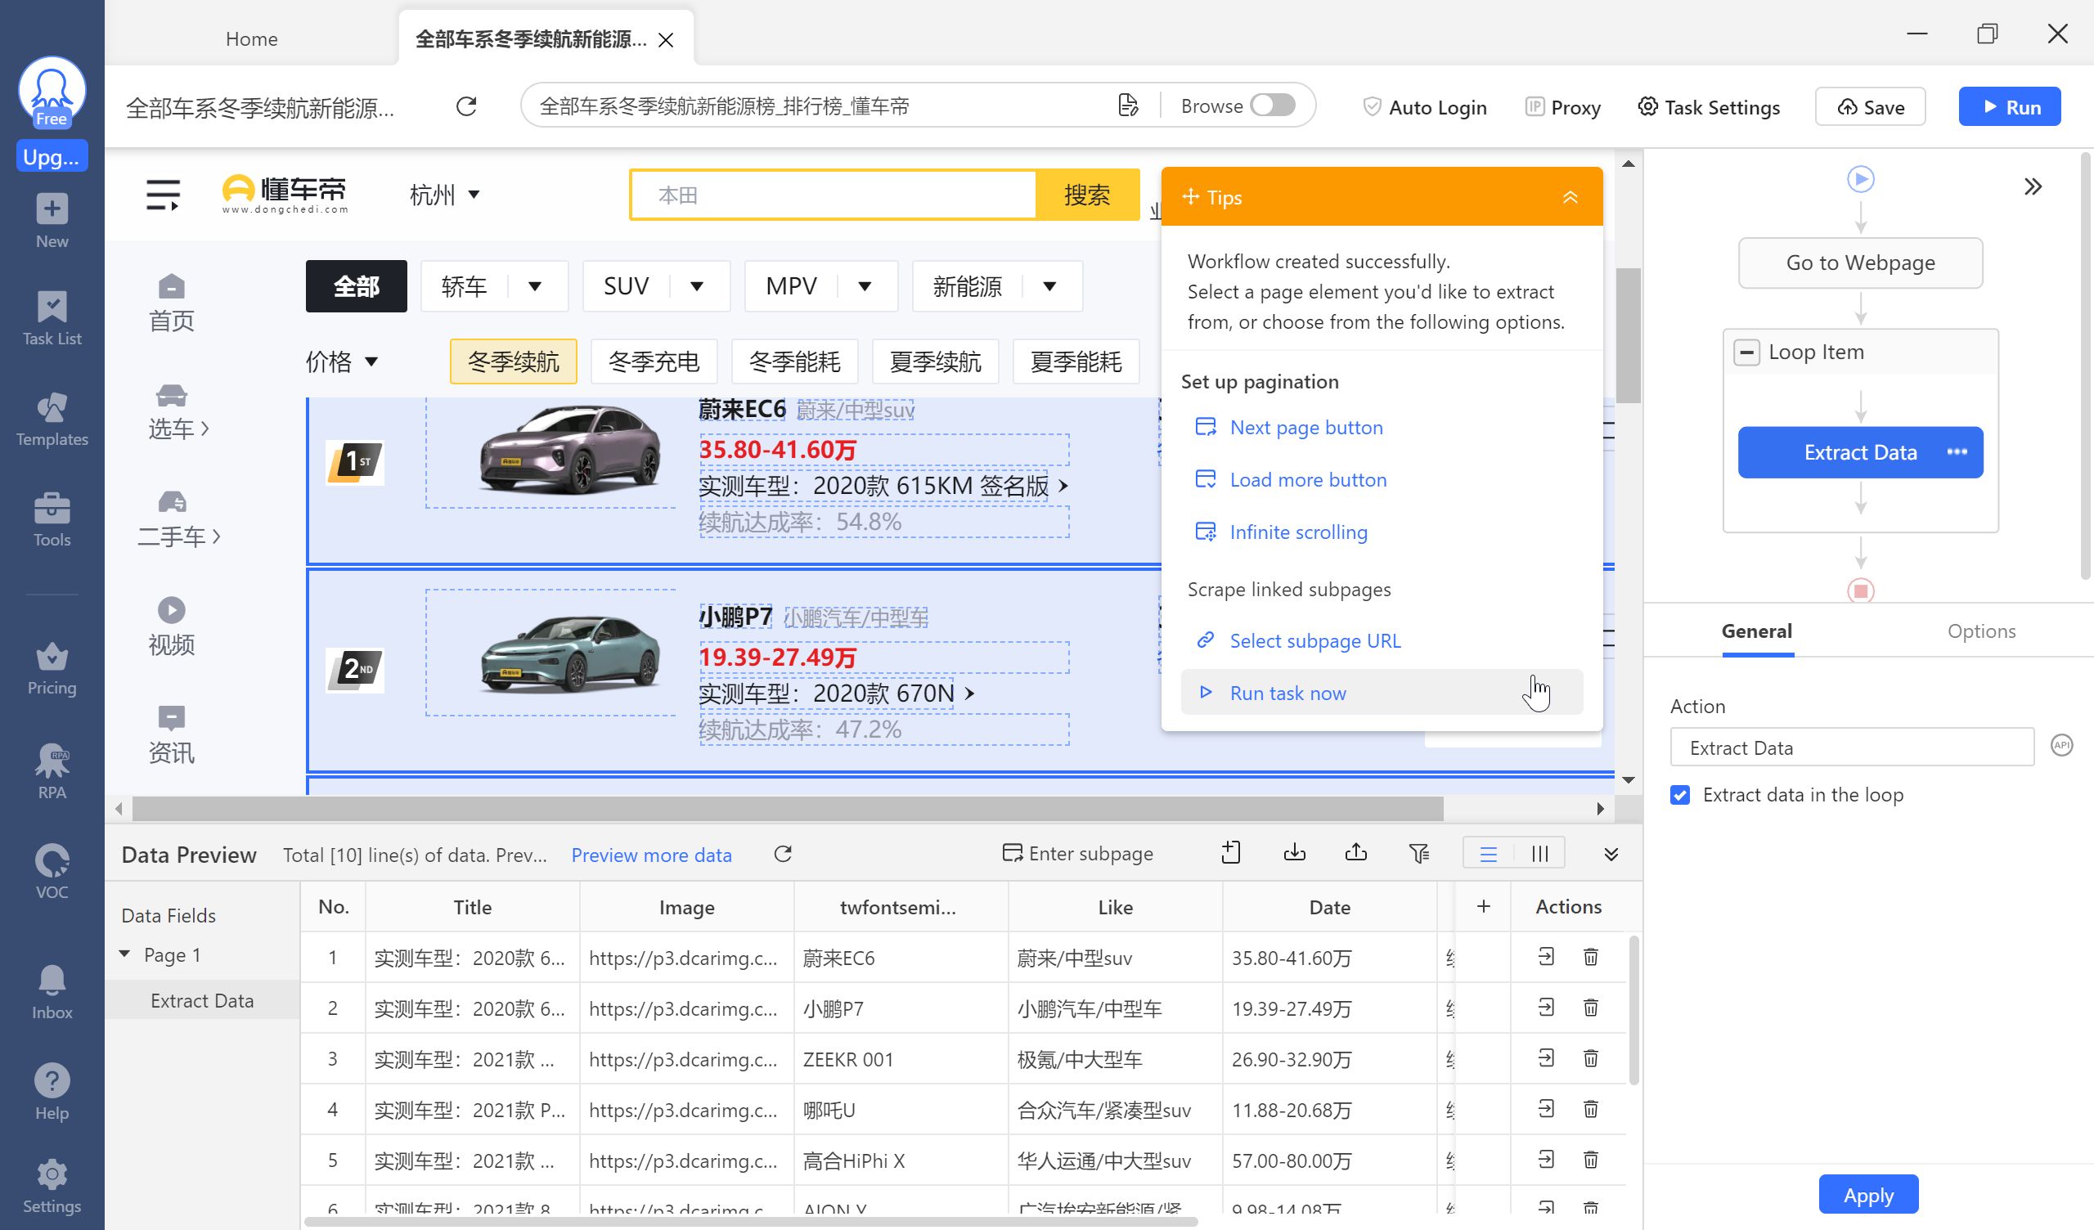Image resolution: width=2094 pixels, height=1230 pixels.
Task: Expand the 新能源 category dropdown
Action: pos(1049,287)
